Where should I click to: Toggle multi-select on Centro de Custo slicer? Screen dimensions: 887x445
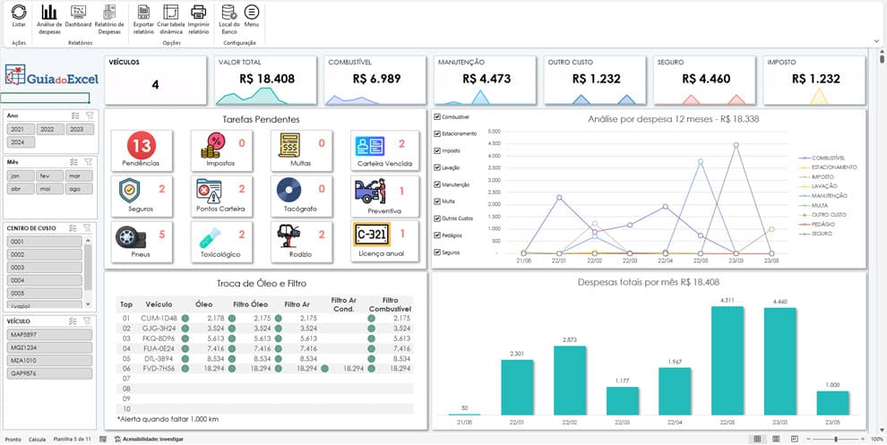(75, 228)
